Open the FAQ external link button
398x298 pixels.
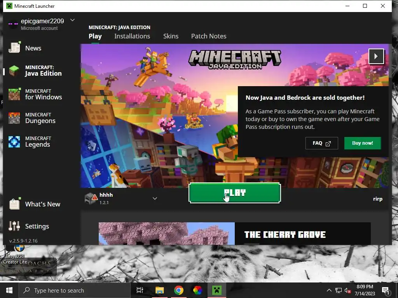(321, 143)
